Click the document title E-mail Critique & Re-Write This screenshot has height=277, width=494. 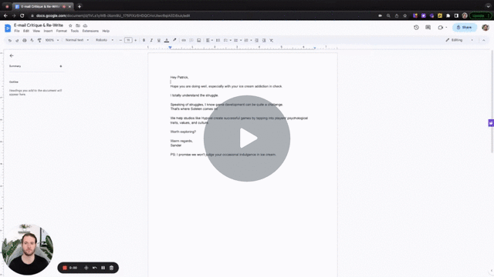click(39, 25)
